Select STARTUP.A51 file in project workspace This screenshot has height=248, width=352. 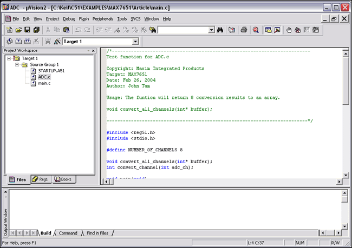51,71
